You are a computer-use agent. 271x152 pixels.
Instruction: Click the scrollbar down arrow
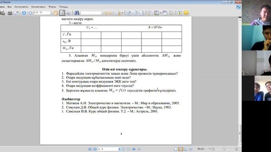coord(240,144)
